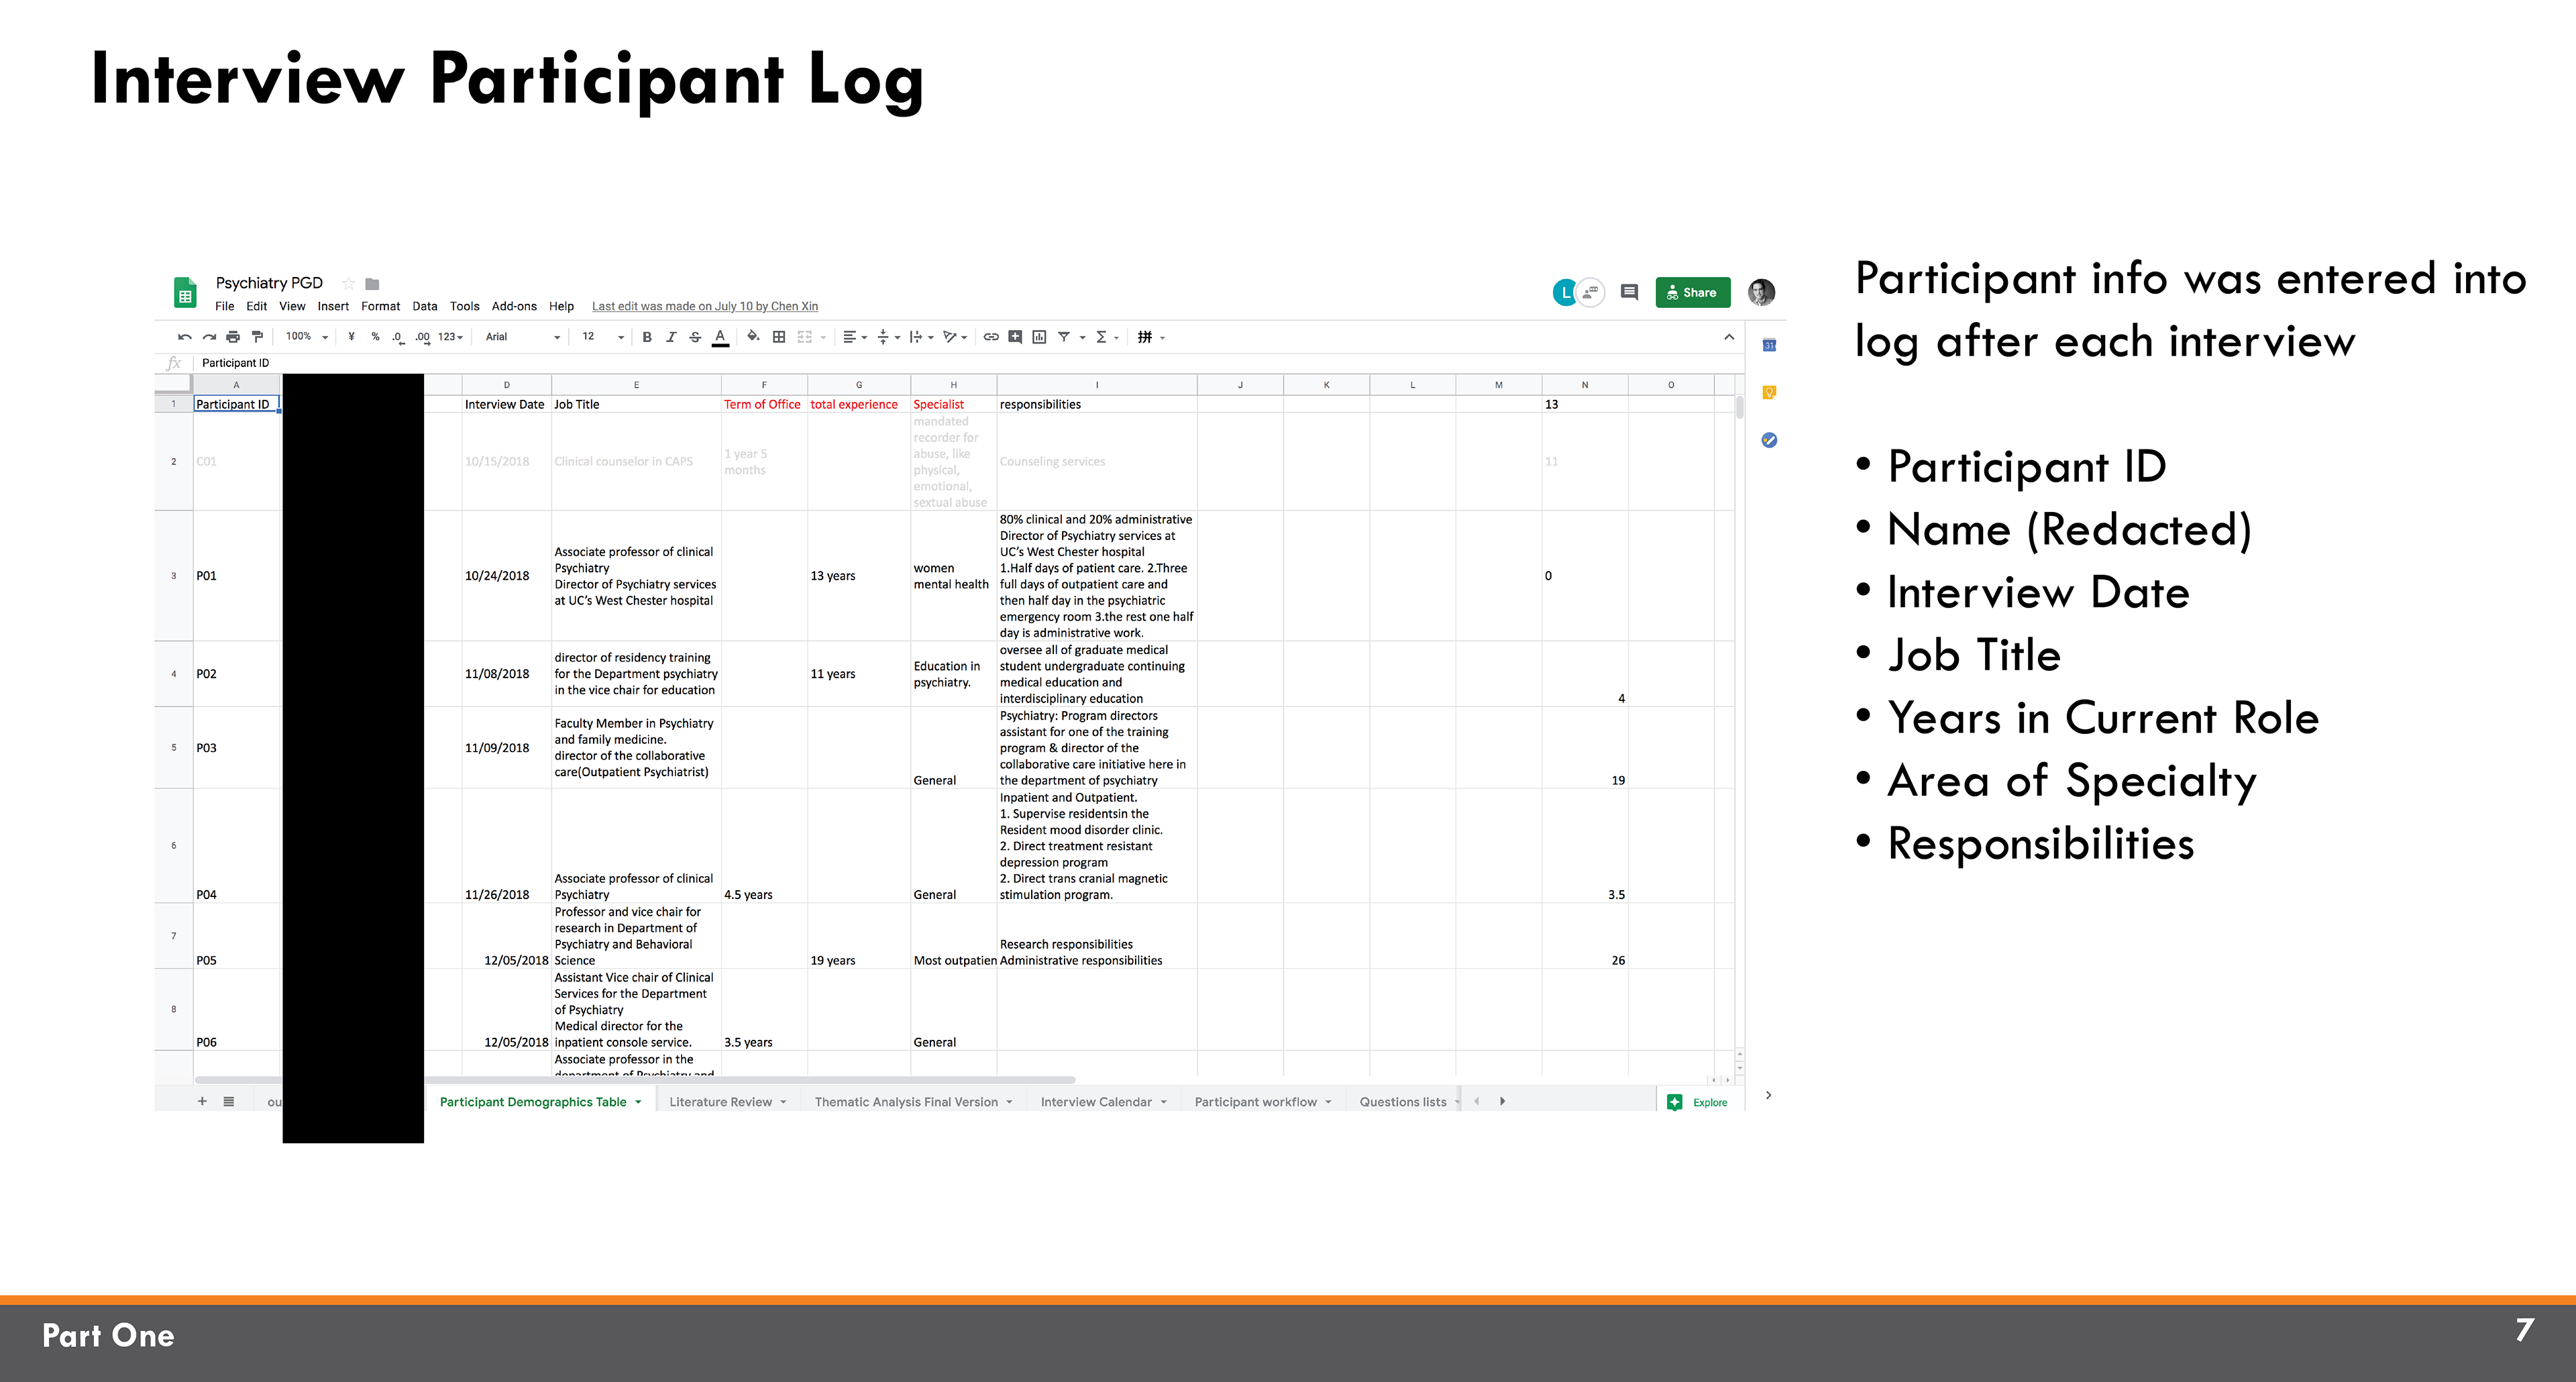
Task: Open more number formats 123 dropdown
Action: point(450,337)
